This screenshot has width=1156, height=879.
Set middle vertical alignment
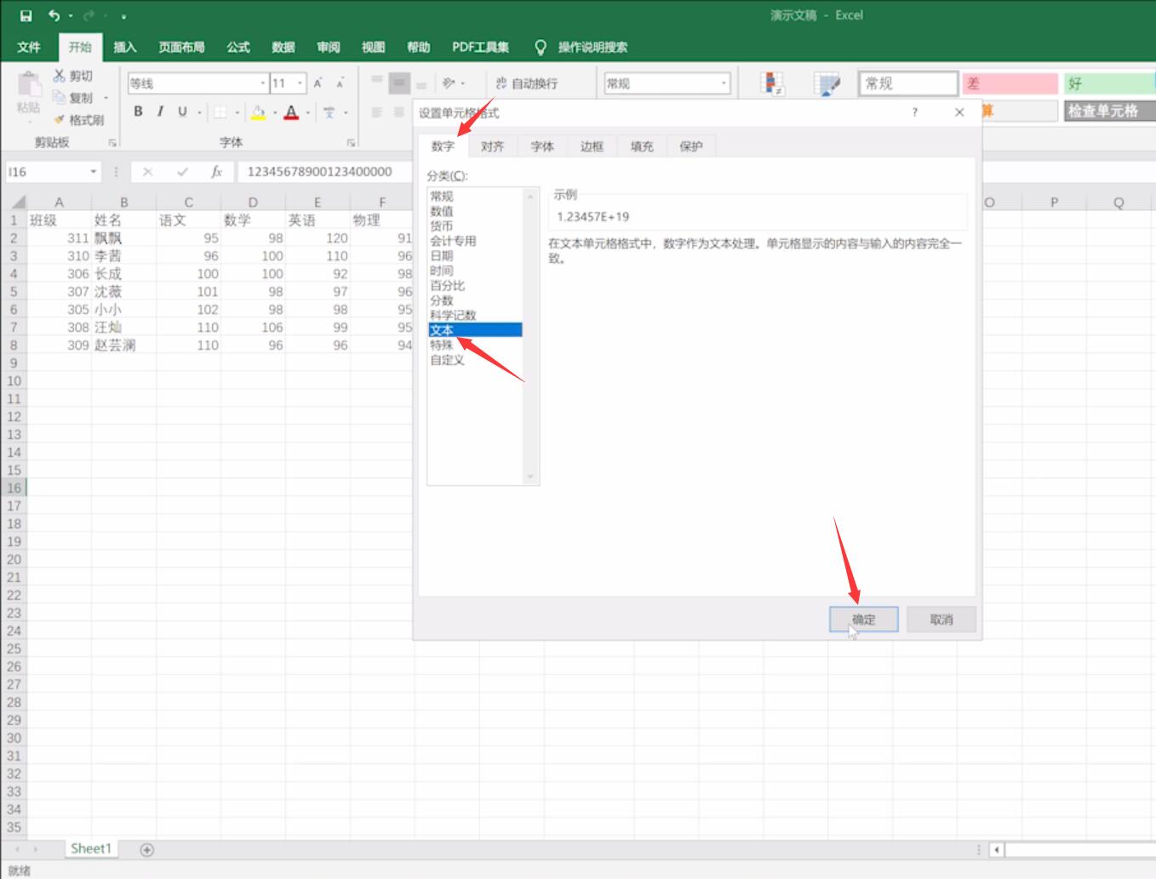pyautogui.click(x=399, y=83)
